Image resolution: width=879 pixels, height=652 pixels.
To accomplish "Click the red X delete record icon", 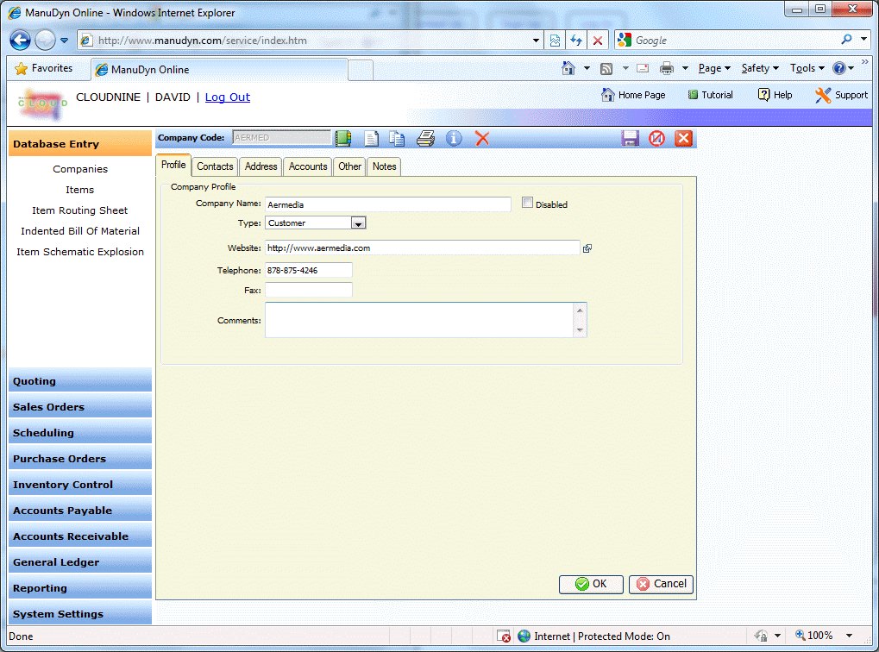I will point(482,138).
